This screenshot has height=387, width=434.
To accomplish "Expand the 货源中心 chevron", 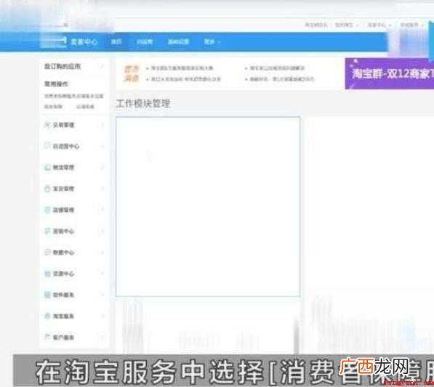I will click(x=103, y=274).
